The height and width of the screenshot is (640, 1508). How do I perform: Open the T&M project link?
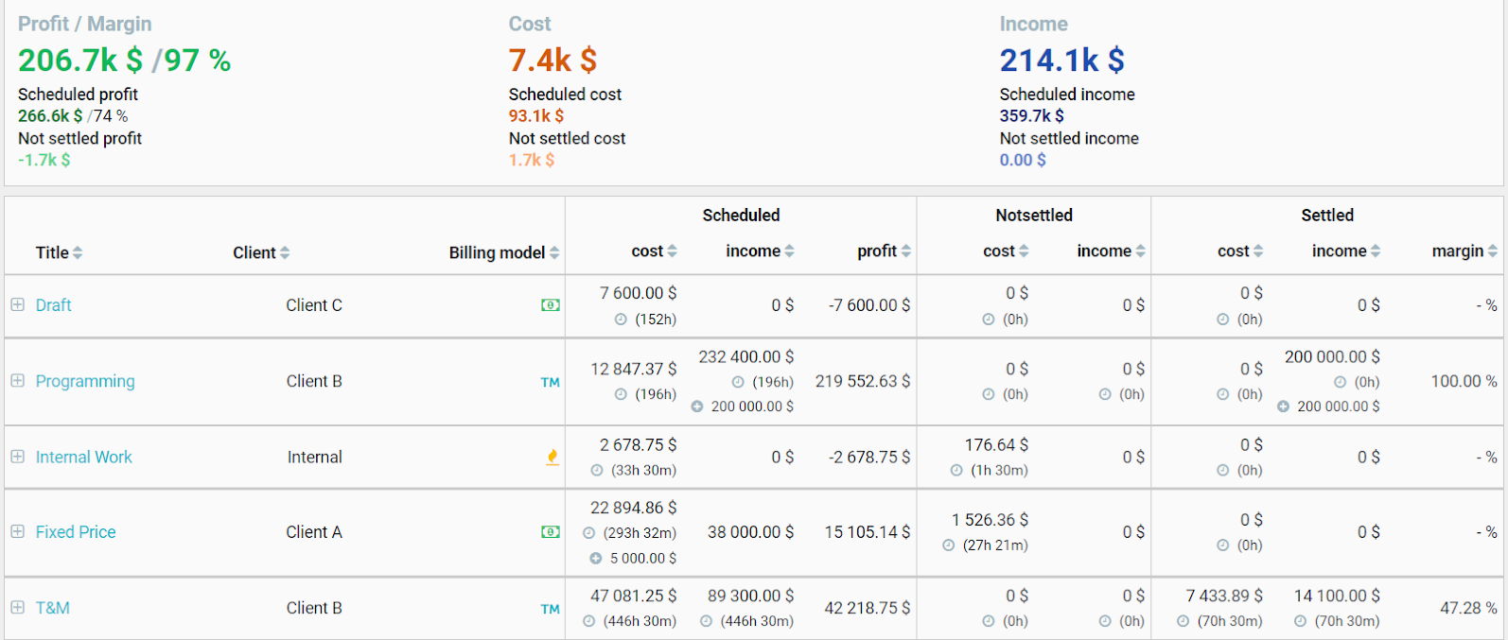[53, 608]
